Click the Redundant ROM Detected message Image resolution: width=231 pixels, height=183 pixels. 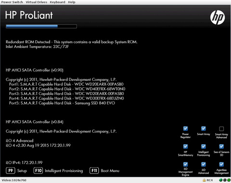click(72, 42)
